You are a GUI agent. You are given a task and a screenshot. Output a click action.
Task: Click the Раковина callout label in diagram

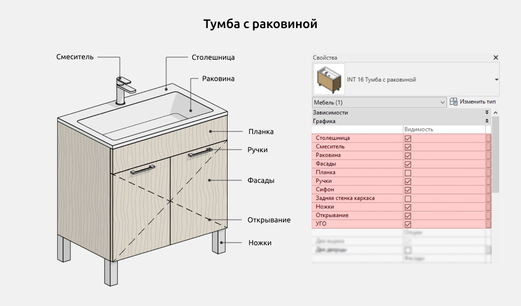[218, 79]
